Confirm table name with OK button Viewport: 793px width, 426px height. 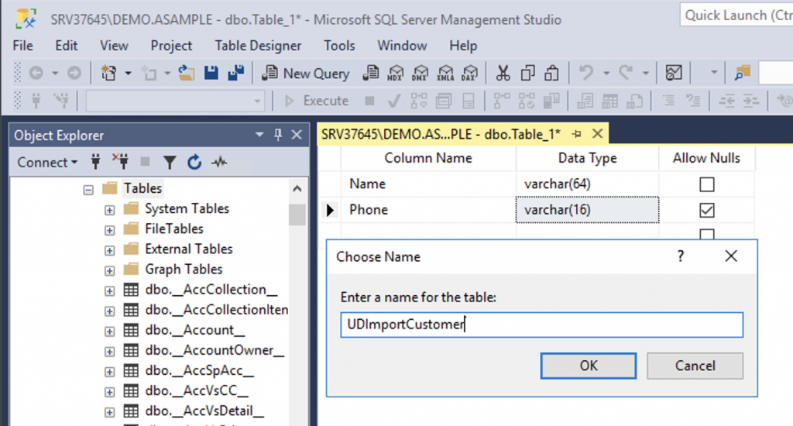point(589,366)
